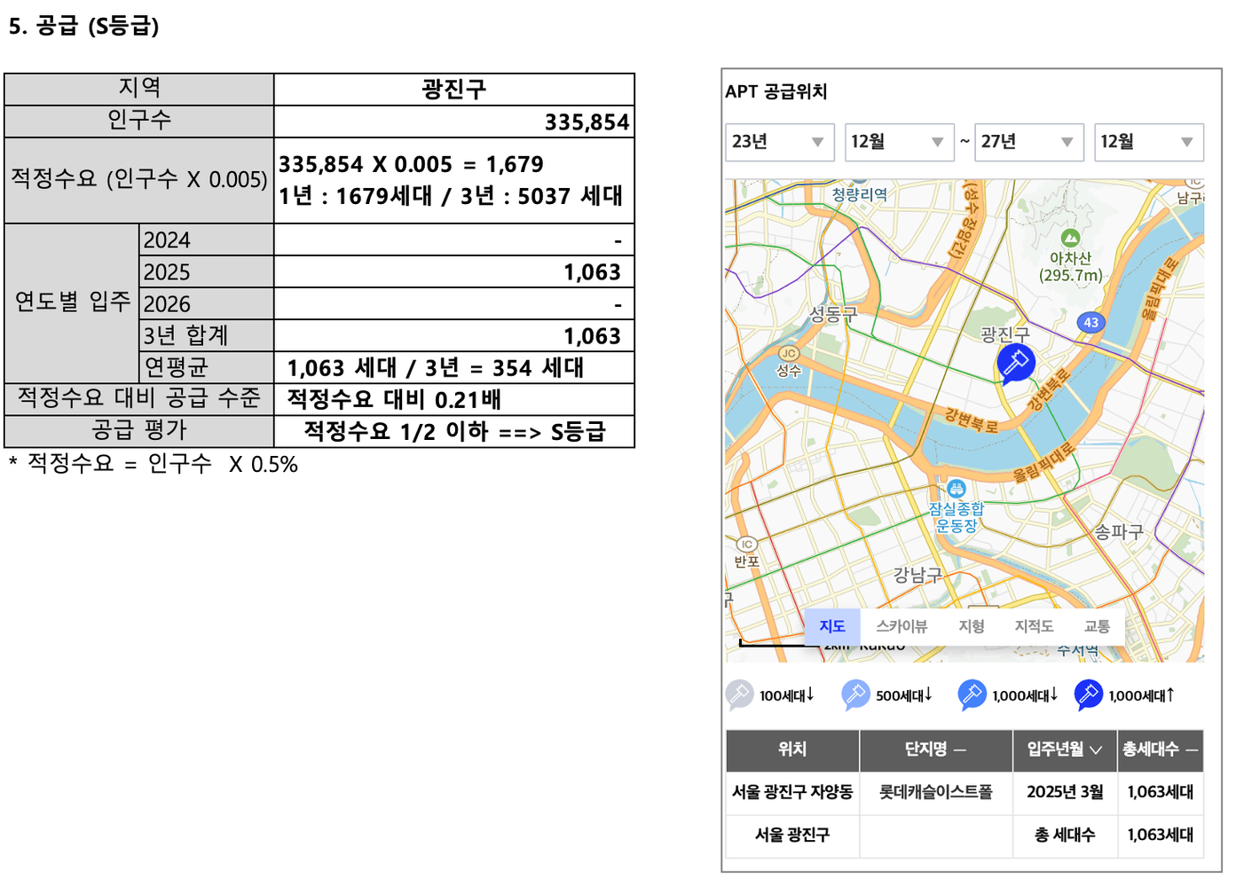Click the 5. 공급 (S등급) heading

[83, 25]
